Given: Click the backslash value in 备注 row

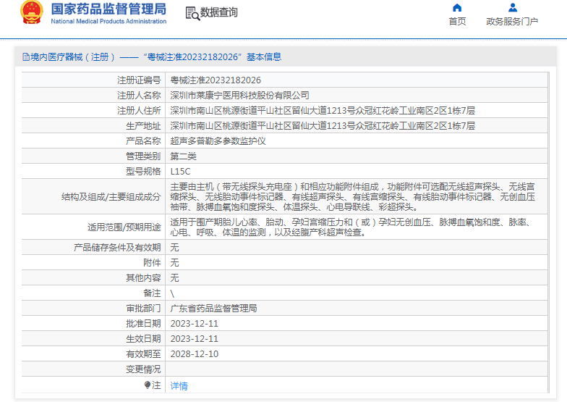Looking at the screenshot, I should click(172, 293).
